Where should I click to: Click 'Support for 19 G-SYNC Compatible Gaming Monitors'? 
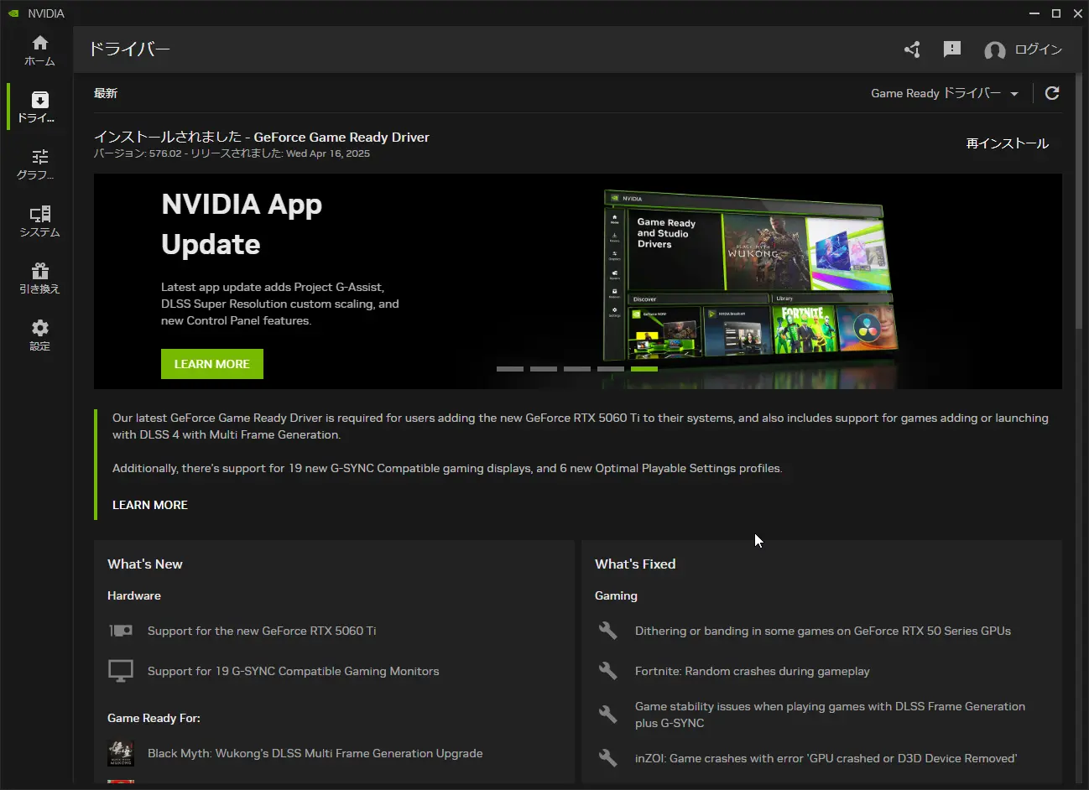tap(294, 671)
